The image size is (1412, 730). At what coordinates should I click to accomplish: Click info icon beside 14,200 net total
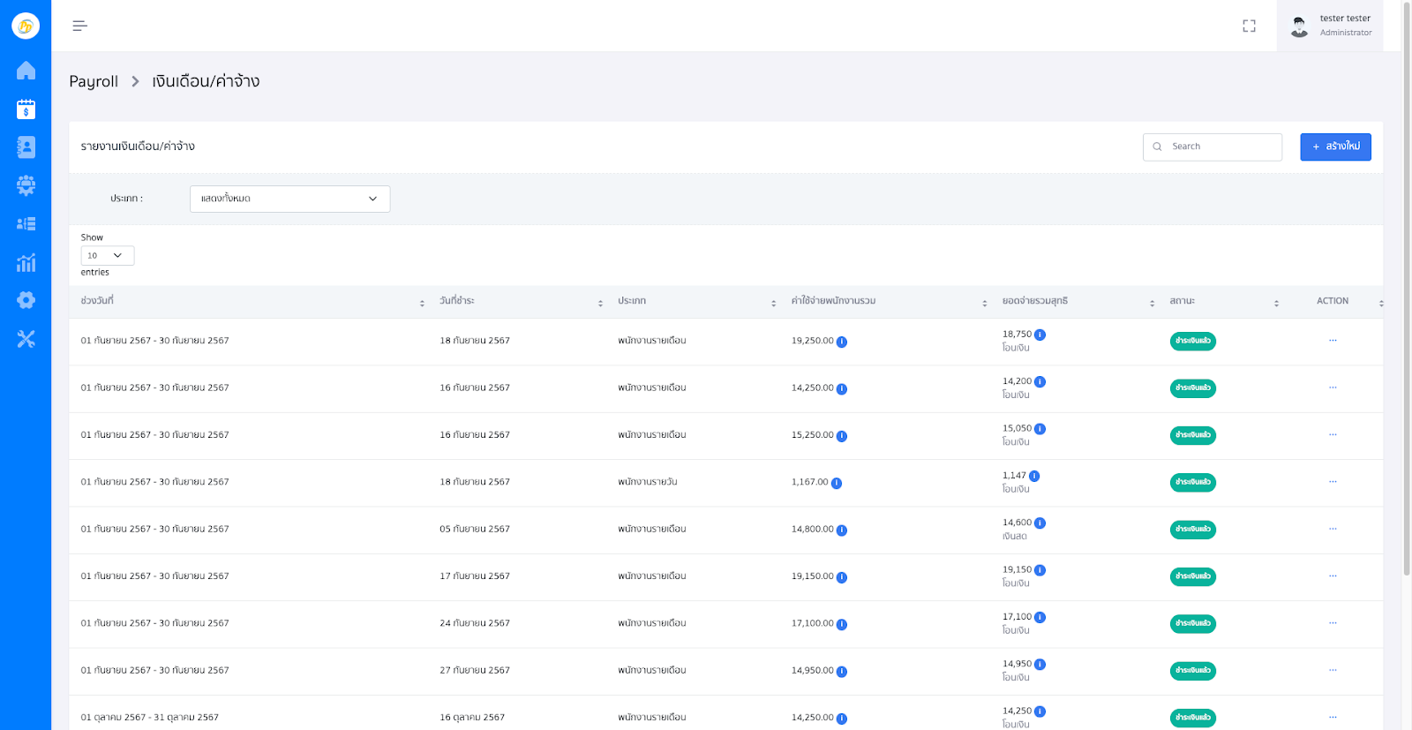pos(1040,382)
